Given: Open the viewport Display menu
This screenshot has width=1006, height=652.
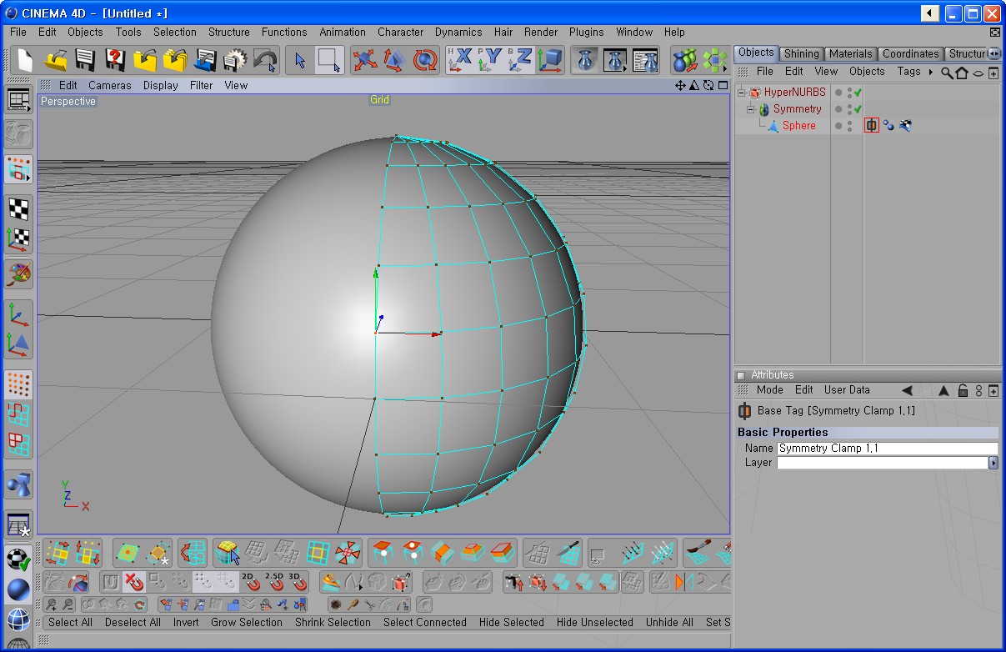Looking at the screenshot, I should click(x=161, y=85).
